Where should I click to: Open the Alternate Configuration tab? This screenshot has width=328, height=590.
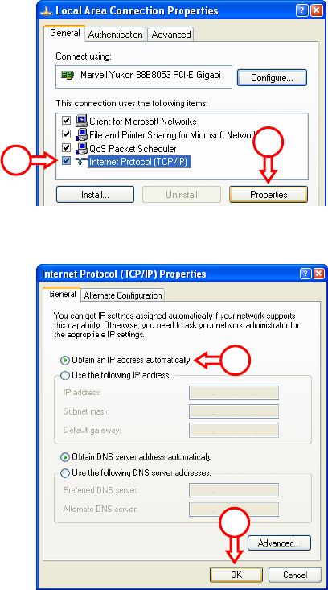click(123, 295)
